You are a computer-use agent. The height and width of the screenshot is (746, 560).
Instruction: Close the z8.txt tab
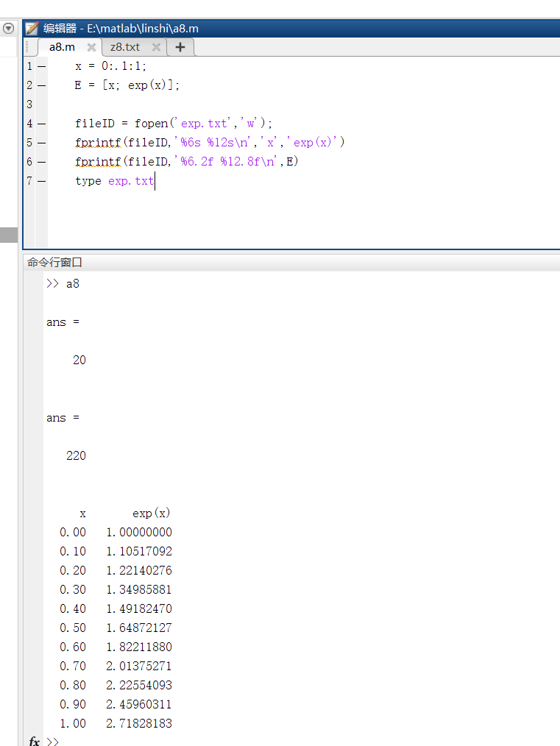(x=156, y=47)
